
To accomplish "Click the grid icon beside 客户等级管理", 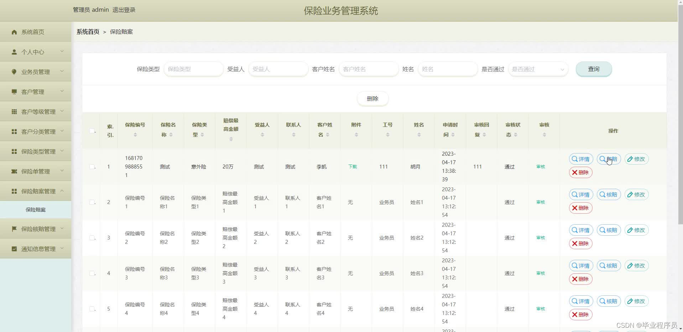I will [x=14, y=112].
